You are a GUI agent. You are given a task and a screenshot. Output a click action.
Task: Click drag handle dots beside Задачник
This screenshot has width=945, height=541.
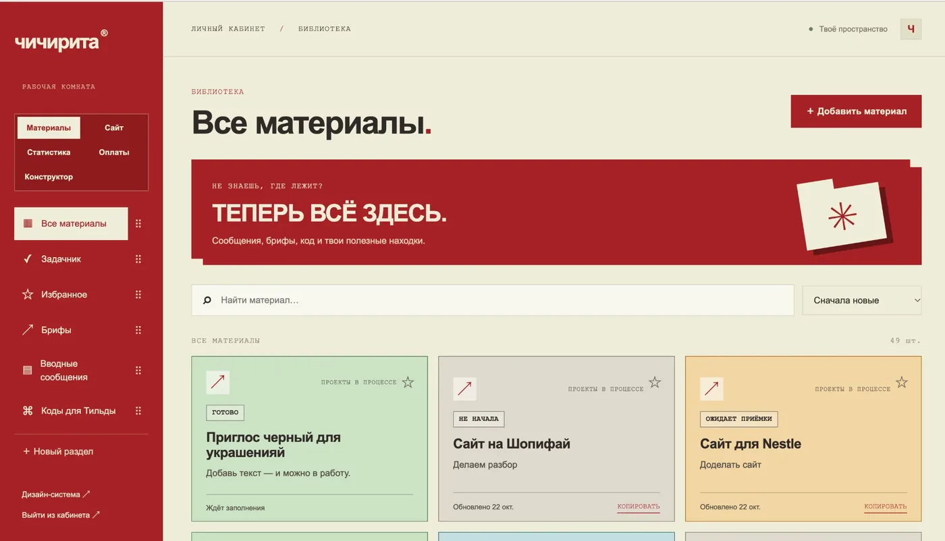(x=138, y=259)
